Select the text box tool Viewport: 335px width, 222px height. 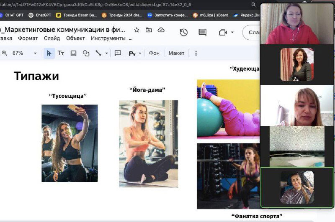pyautogui.click(x=61, y=53)
